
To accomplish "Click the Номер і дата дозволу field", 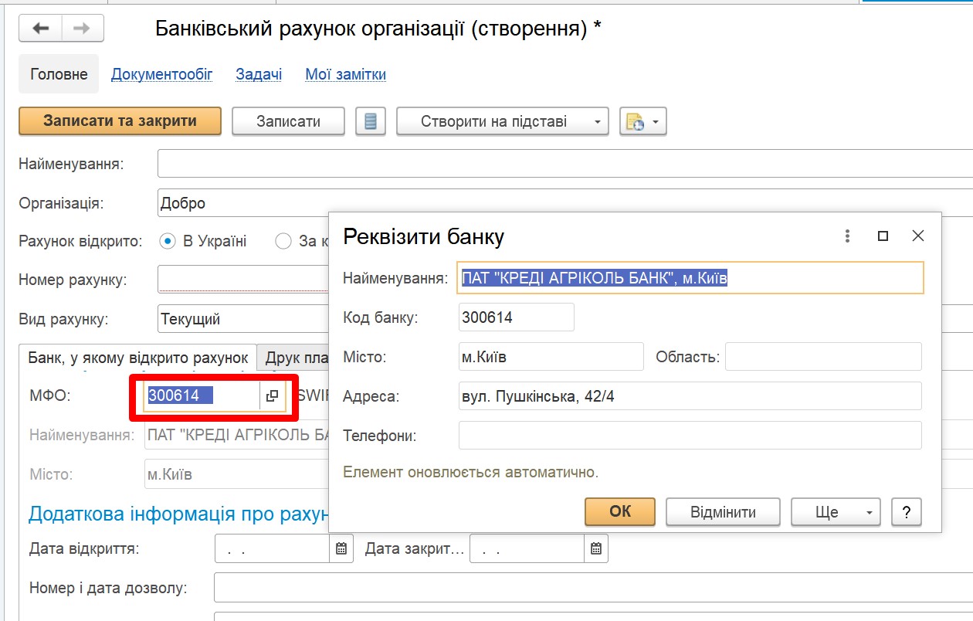I will pyautogui.click(x=593, y=588).
